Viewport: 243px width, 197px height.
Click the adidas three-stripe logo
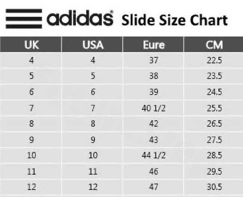point(23,19)
